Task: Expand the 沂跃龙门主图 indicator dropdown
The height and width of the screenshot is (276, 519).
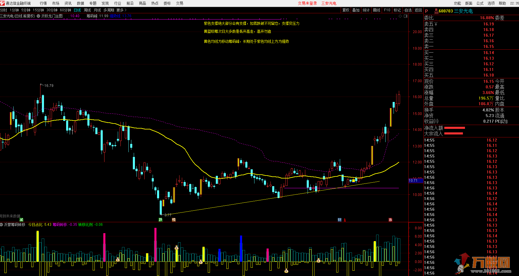Action: [38, 16]
